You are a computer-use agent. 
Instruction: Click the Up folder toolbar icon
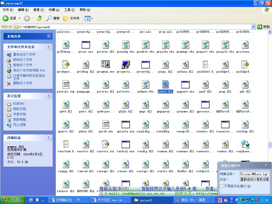[40, 18]
